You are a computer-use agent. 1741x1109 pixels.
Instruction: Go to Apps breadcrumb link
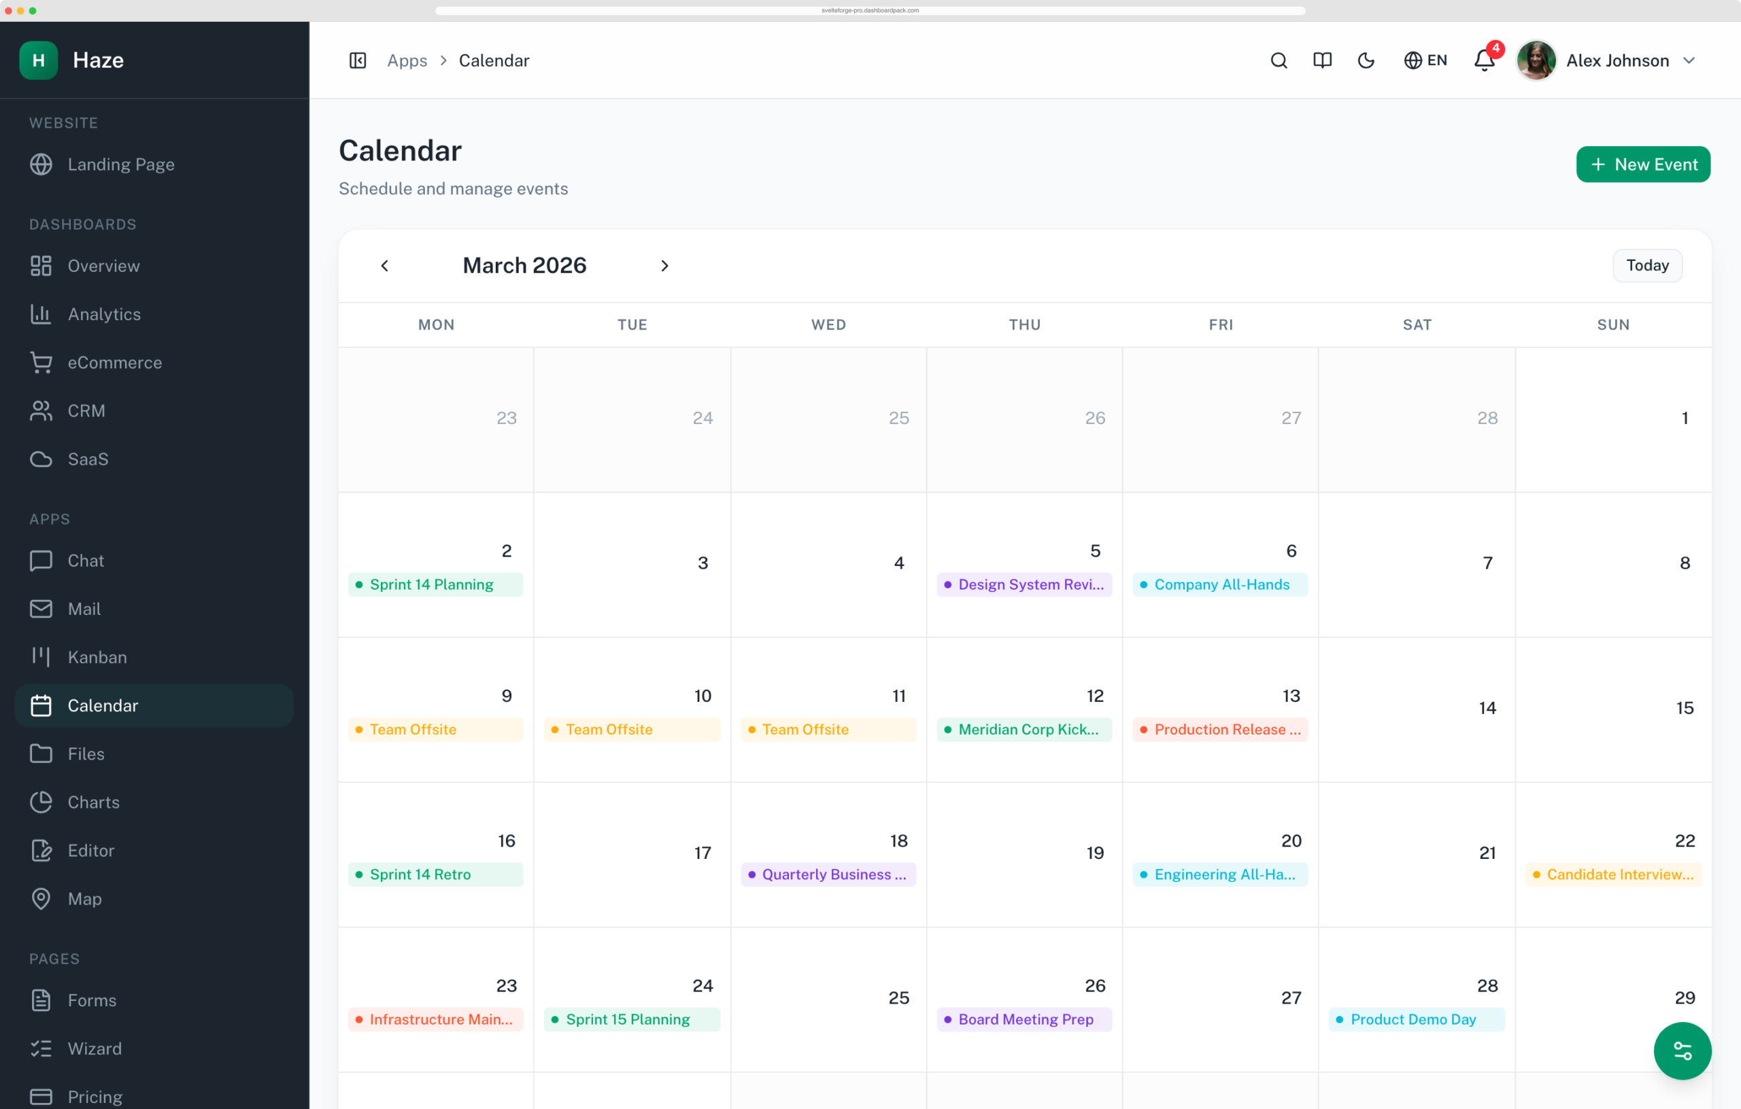point(407,60)
